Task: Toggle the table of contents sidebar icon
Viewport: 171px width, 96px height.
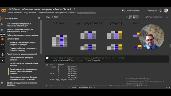Action: point(2,18)
